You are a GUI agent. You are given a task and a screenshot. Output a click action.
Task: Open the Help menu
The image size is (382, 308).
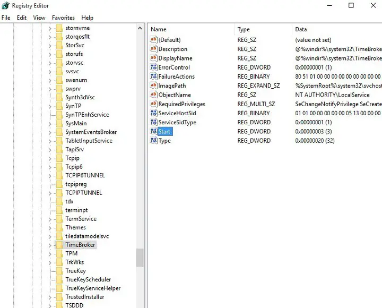[x=87, y=18]
